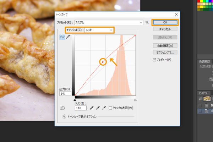The image size is (213, 142).
Task: Click the black point input slider triangle
Action: pyautogui.click(x=75, y=100)
